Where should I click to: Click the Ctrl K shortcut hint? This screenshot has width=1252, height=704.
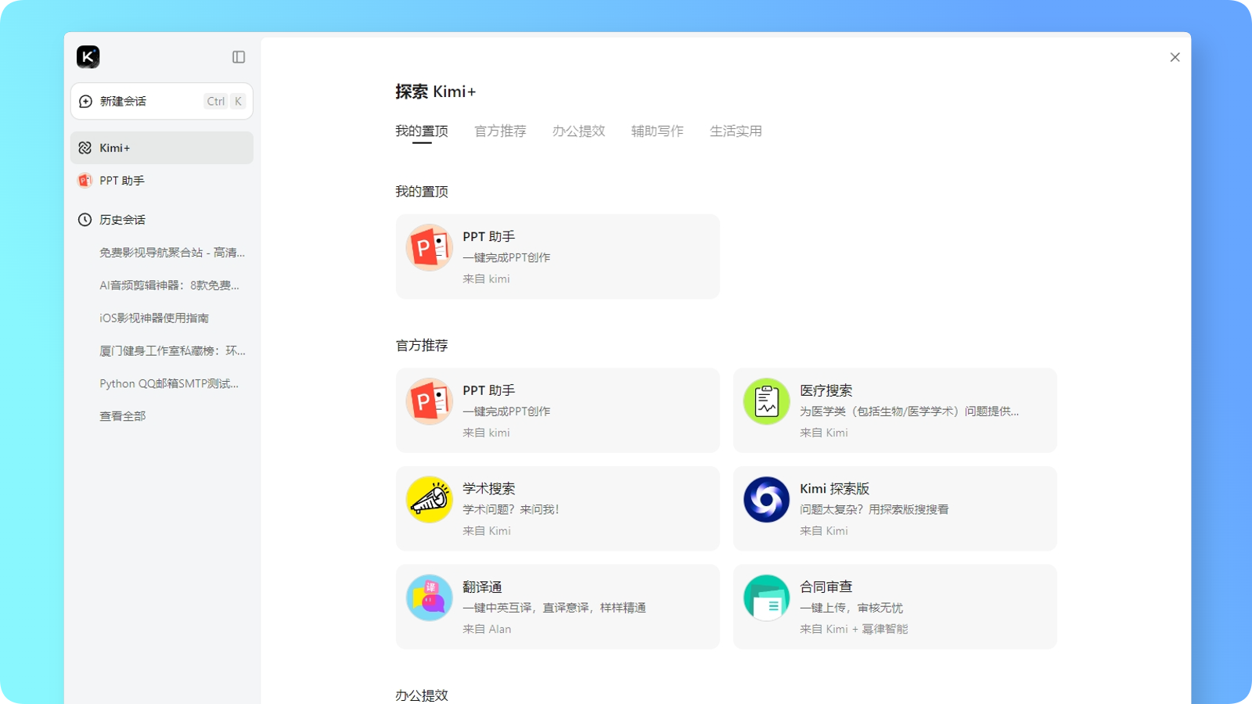coord(225,102)
